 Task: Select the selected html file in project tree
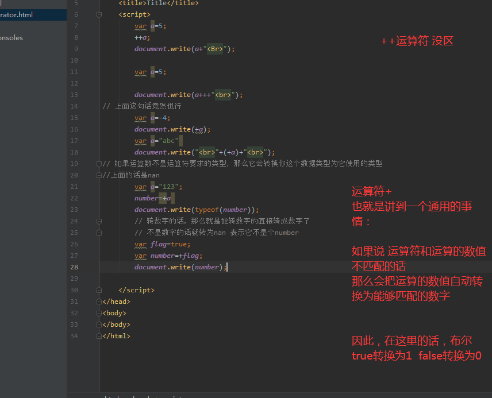(x=33, y=15)
